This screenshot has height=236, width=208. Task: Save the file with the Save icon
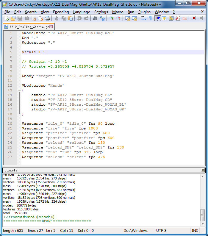pos(20,18)
